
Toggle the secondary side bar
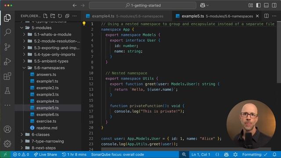(x=274, y=5)
